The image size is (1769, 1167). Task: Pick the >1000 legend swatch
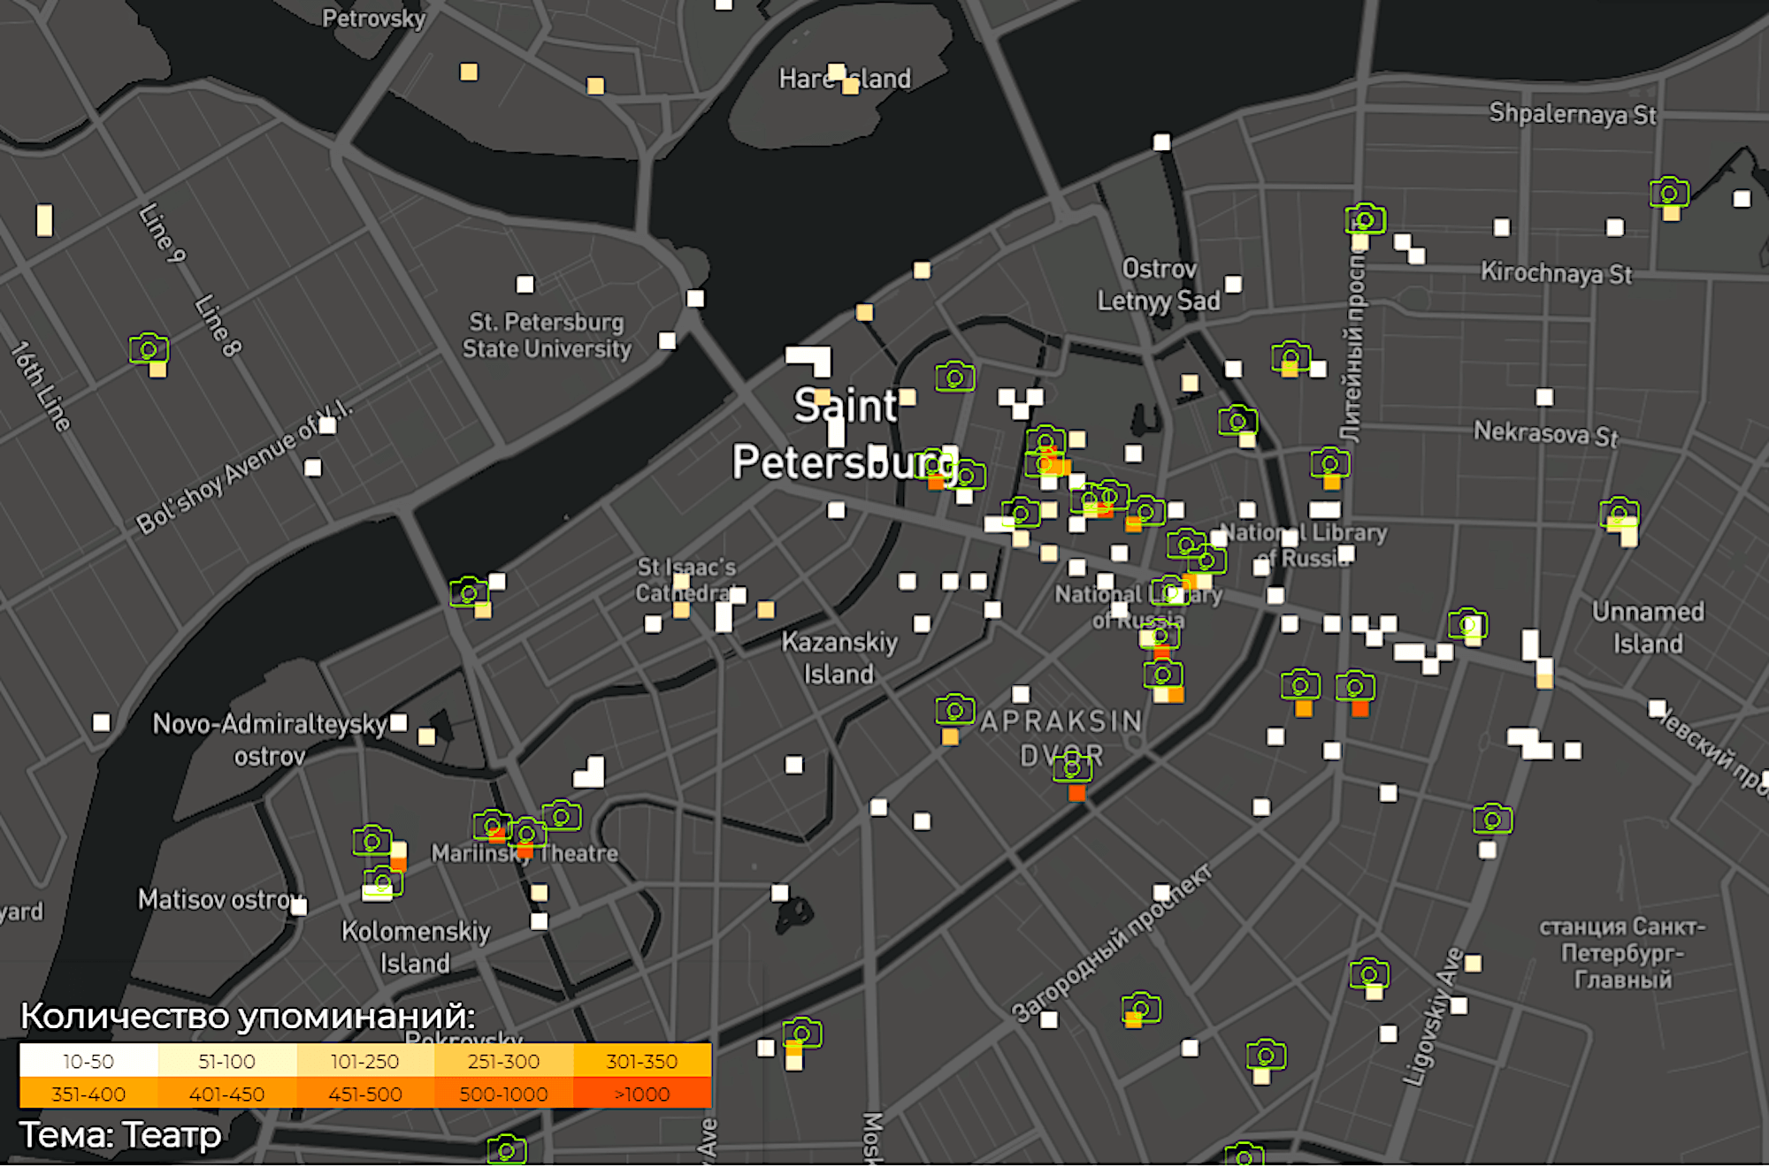[x=642, y=1093]
